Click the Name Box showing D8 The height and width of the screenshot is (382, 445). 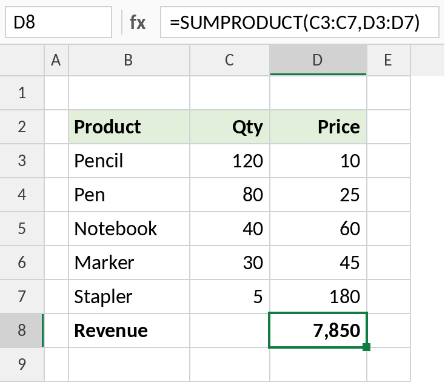[x=58, y=22]
